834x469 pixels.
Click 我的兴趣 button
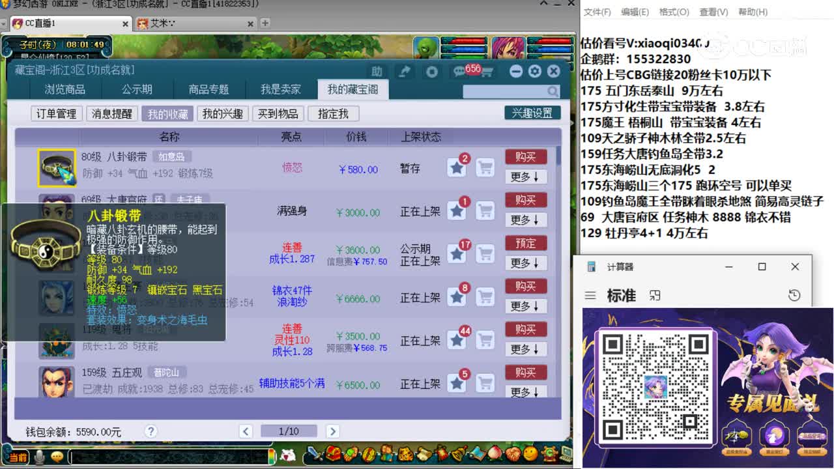coord(222,114)
